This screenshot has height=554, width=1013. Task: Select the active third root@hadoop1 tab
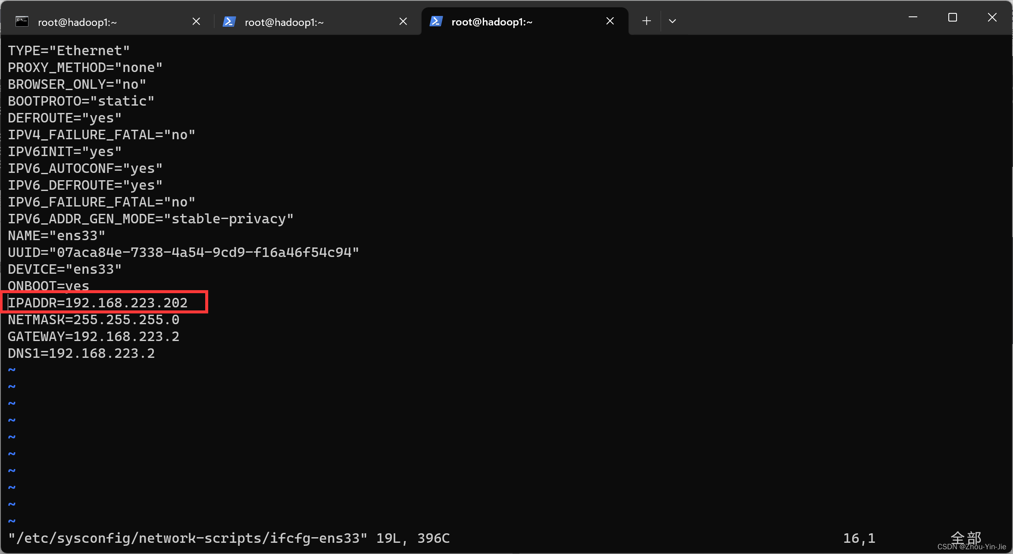point(524,22)
